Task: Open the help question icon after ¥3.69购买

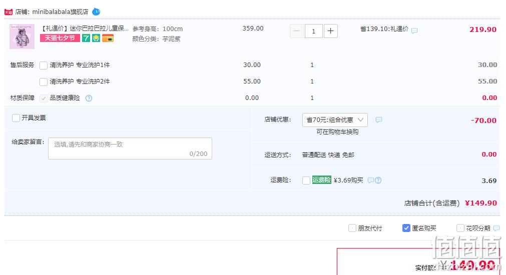Action: coord(378,180)
